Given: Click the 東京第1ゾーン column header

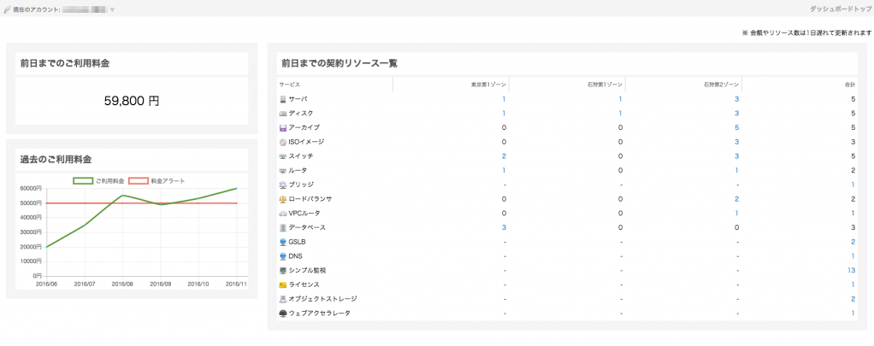Looking at the screenshot, I should 487,85.
